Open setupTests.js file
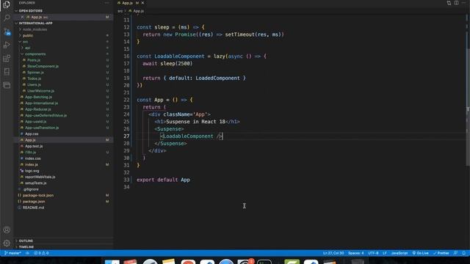Image resolution: width=470 pixels, height=264 pixels. click(x=35, y=183)
